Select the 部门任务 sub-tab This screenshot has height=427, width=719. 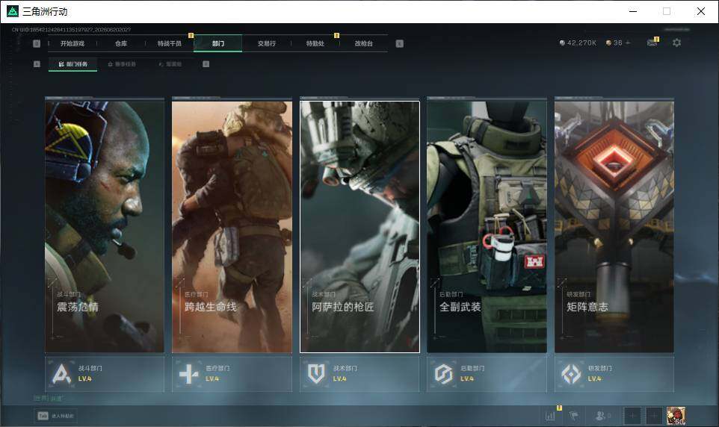click(73, 64)
